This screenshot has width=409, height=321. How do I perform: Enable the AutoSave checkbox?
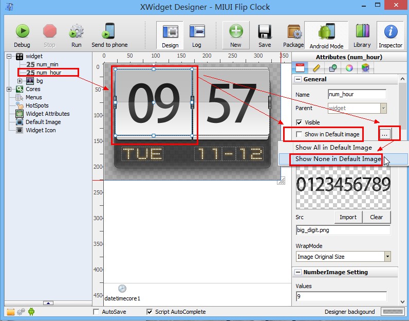(96, 312)
